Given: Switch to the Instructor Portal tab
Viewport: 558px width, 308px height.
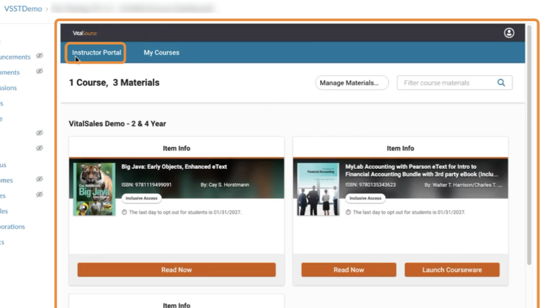Looking at the screenshot, I should (97, 53).
